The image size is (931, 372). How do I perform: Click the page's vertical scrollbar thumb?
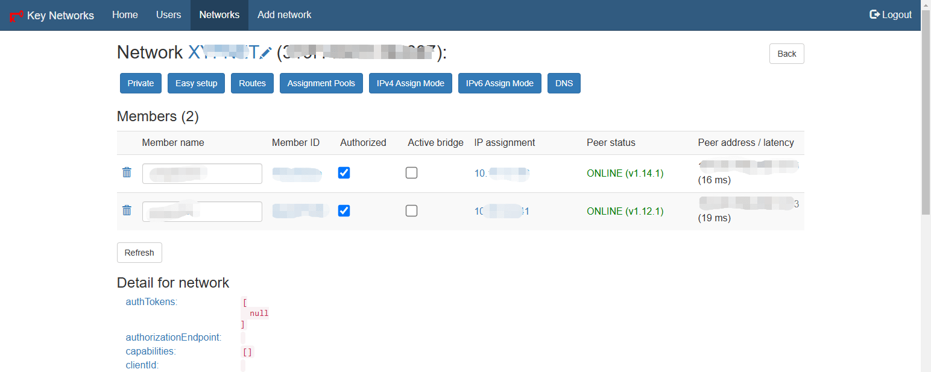[x=926, y=113]
